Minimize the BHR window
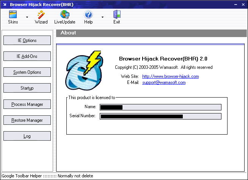The height and width of the screenshot is (180, 248). (x=235, y=5)
